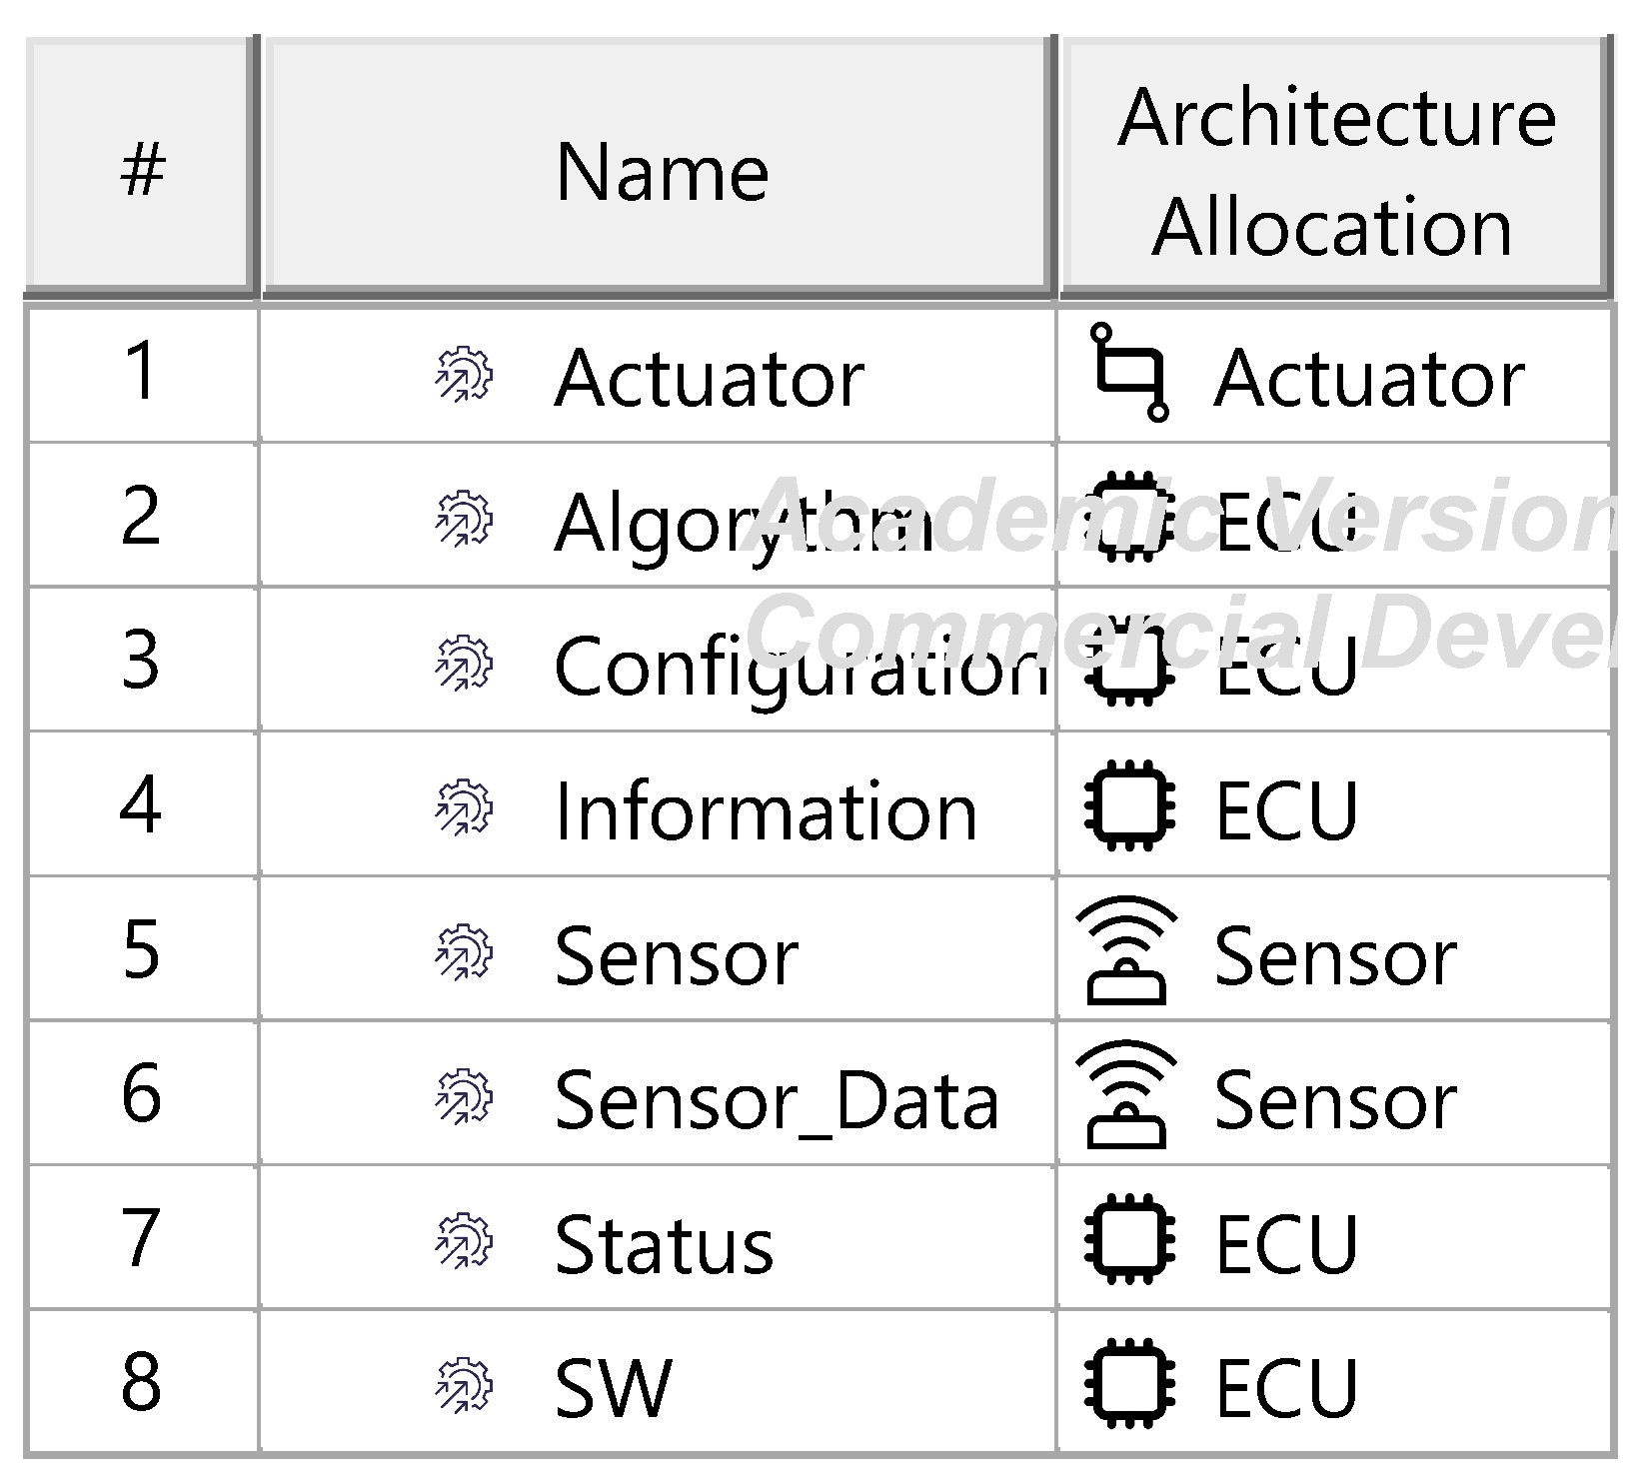Select the Configuration name cell
Screen dimensions: 1647x1480
(x=800, y=667)
